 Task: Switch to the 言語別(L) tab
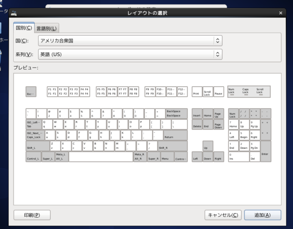tap(47, 27)
